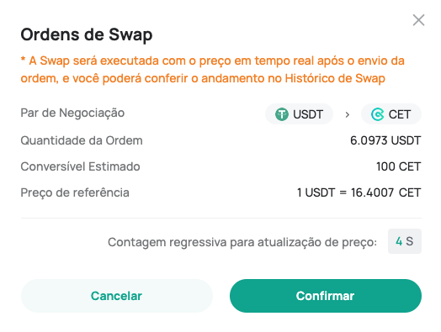Click the CET coin logo icon
Viewport: 441px width, 332px height.
377,114
